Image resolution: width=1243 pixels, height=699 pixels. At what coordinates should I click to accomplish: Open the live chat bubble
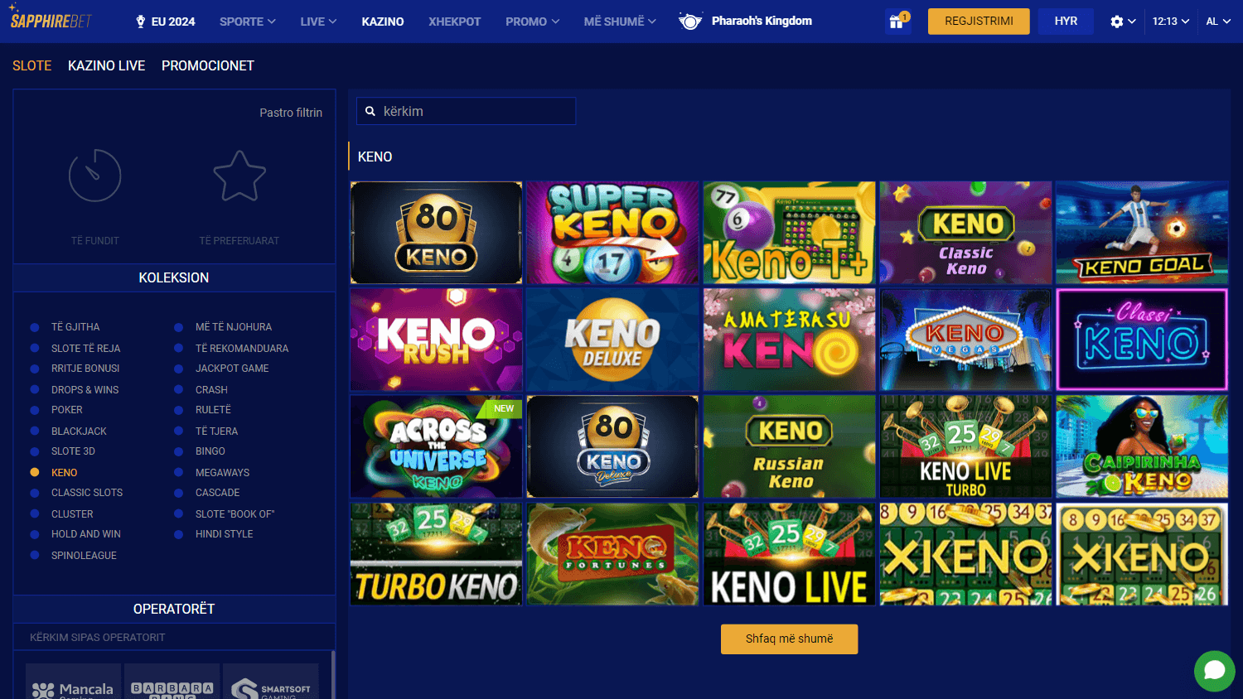pyautogui.click(x=1215, y=670)
